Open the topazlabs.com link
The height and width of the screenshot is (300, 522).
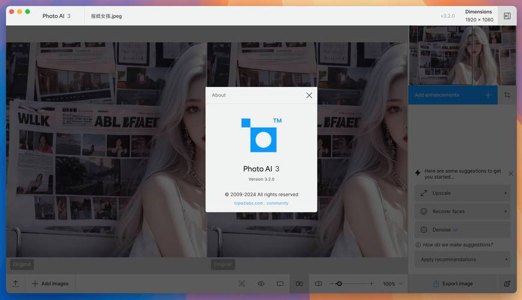(248, 203)
